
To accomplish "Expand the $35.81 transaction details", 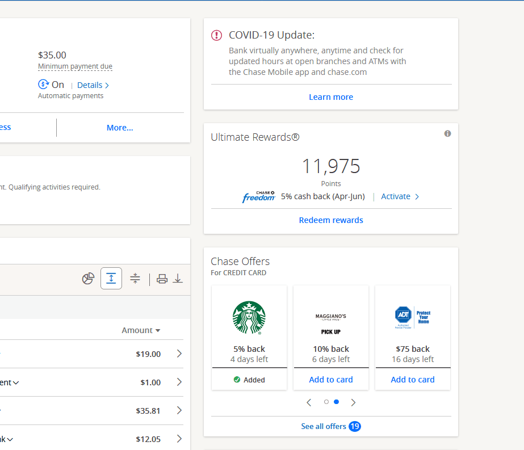I will (179, 410).
